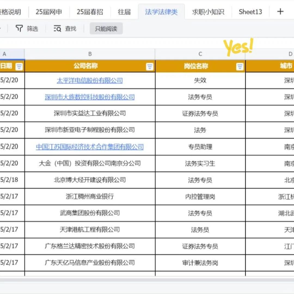Click the 公司名称 header cell
This screenshot has width=294, height=294.
coord(90,66)
